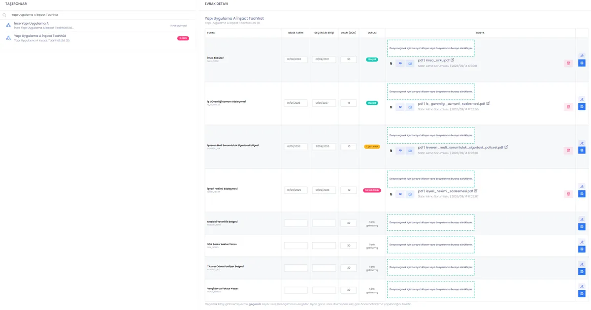Save the İmza Sirküleri row
The image size is (591, 310).
(582, 63)
